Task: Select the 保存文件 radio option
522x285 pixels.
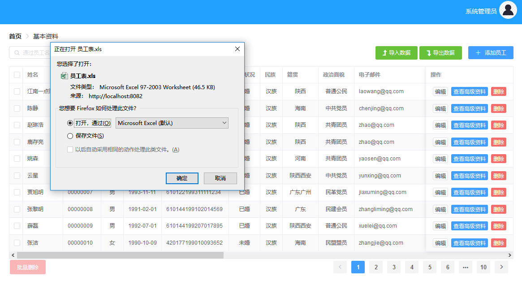Action: click(x=70, y=136)
